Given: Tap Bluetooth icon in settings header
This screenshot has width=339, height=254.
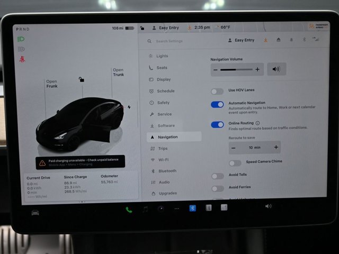Looking at the screenshot, I should [x=304, y=40].
